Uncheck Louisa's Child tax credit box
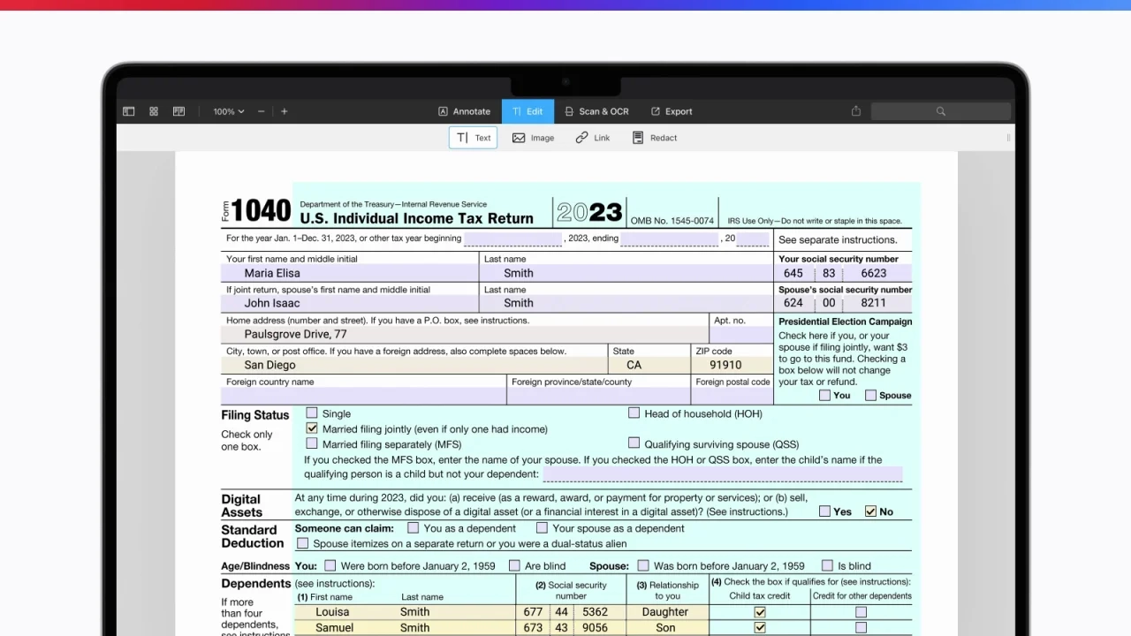This screenshot has width=1131, height=636. click(759, 612)
